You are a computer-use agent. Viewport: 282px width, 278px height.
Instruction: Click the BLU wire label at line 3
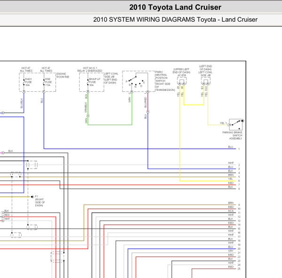(231, 167)
